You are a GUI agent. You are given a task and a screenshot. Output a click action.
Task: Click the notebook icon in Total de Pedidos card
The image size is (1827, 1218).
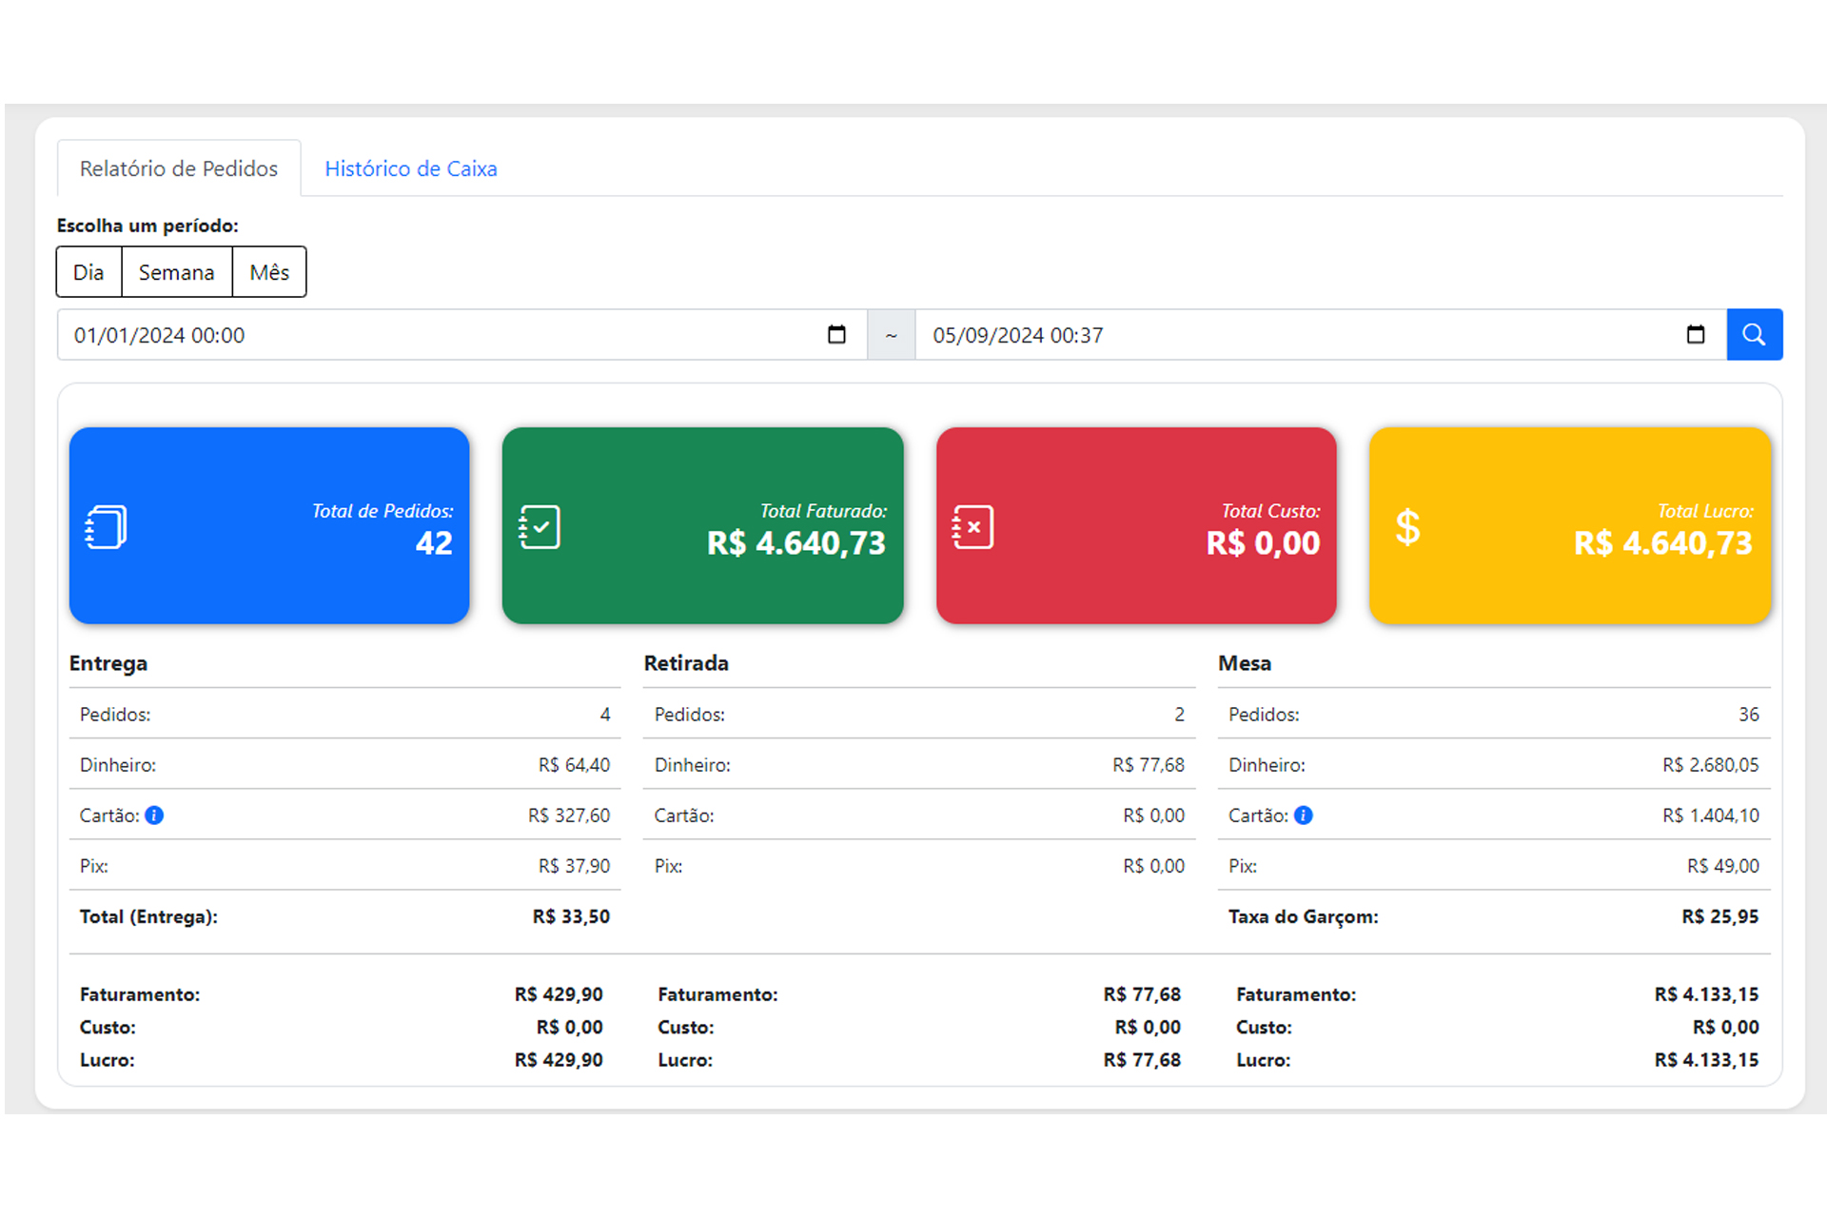tap(107, 526)
